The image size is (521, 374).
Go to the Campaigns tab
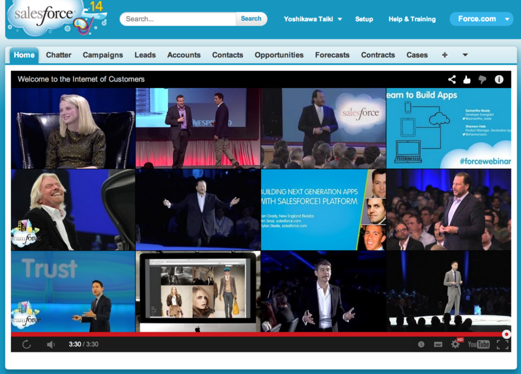pos(103,55)
